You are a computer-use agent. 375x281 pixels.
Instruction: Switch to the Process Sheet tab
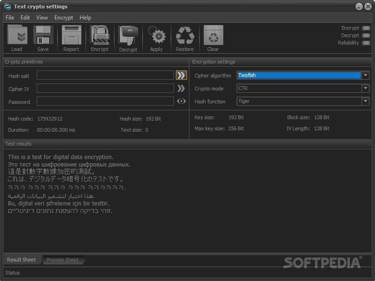pyautogui.click(x=63, y=260)
